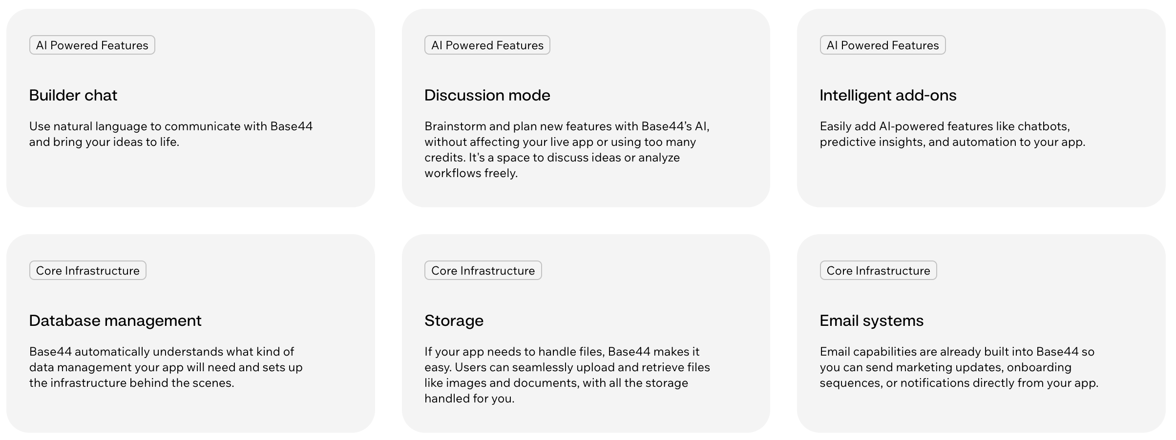
Task: Click the Database management description paragraph
Action: pyautogui.click(x=166, y=367)
